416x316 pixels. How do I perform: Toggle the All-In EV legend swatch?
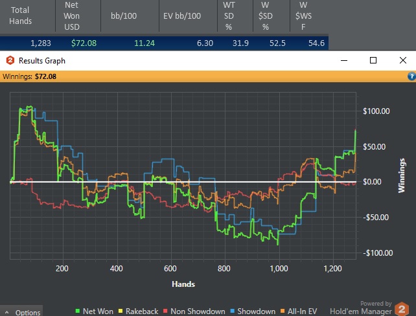point(283,311)
